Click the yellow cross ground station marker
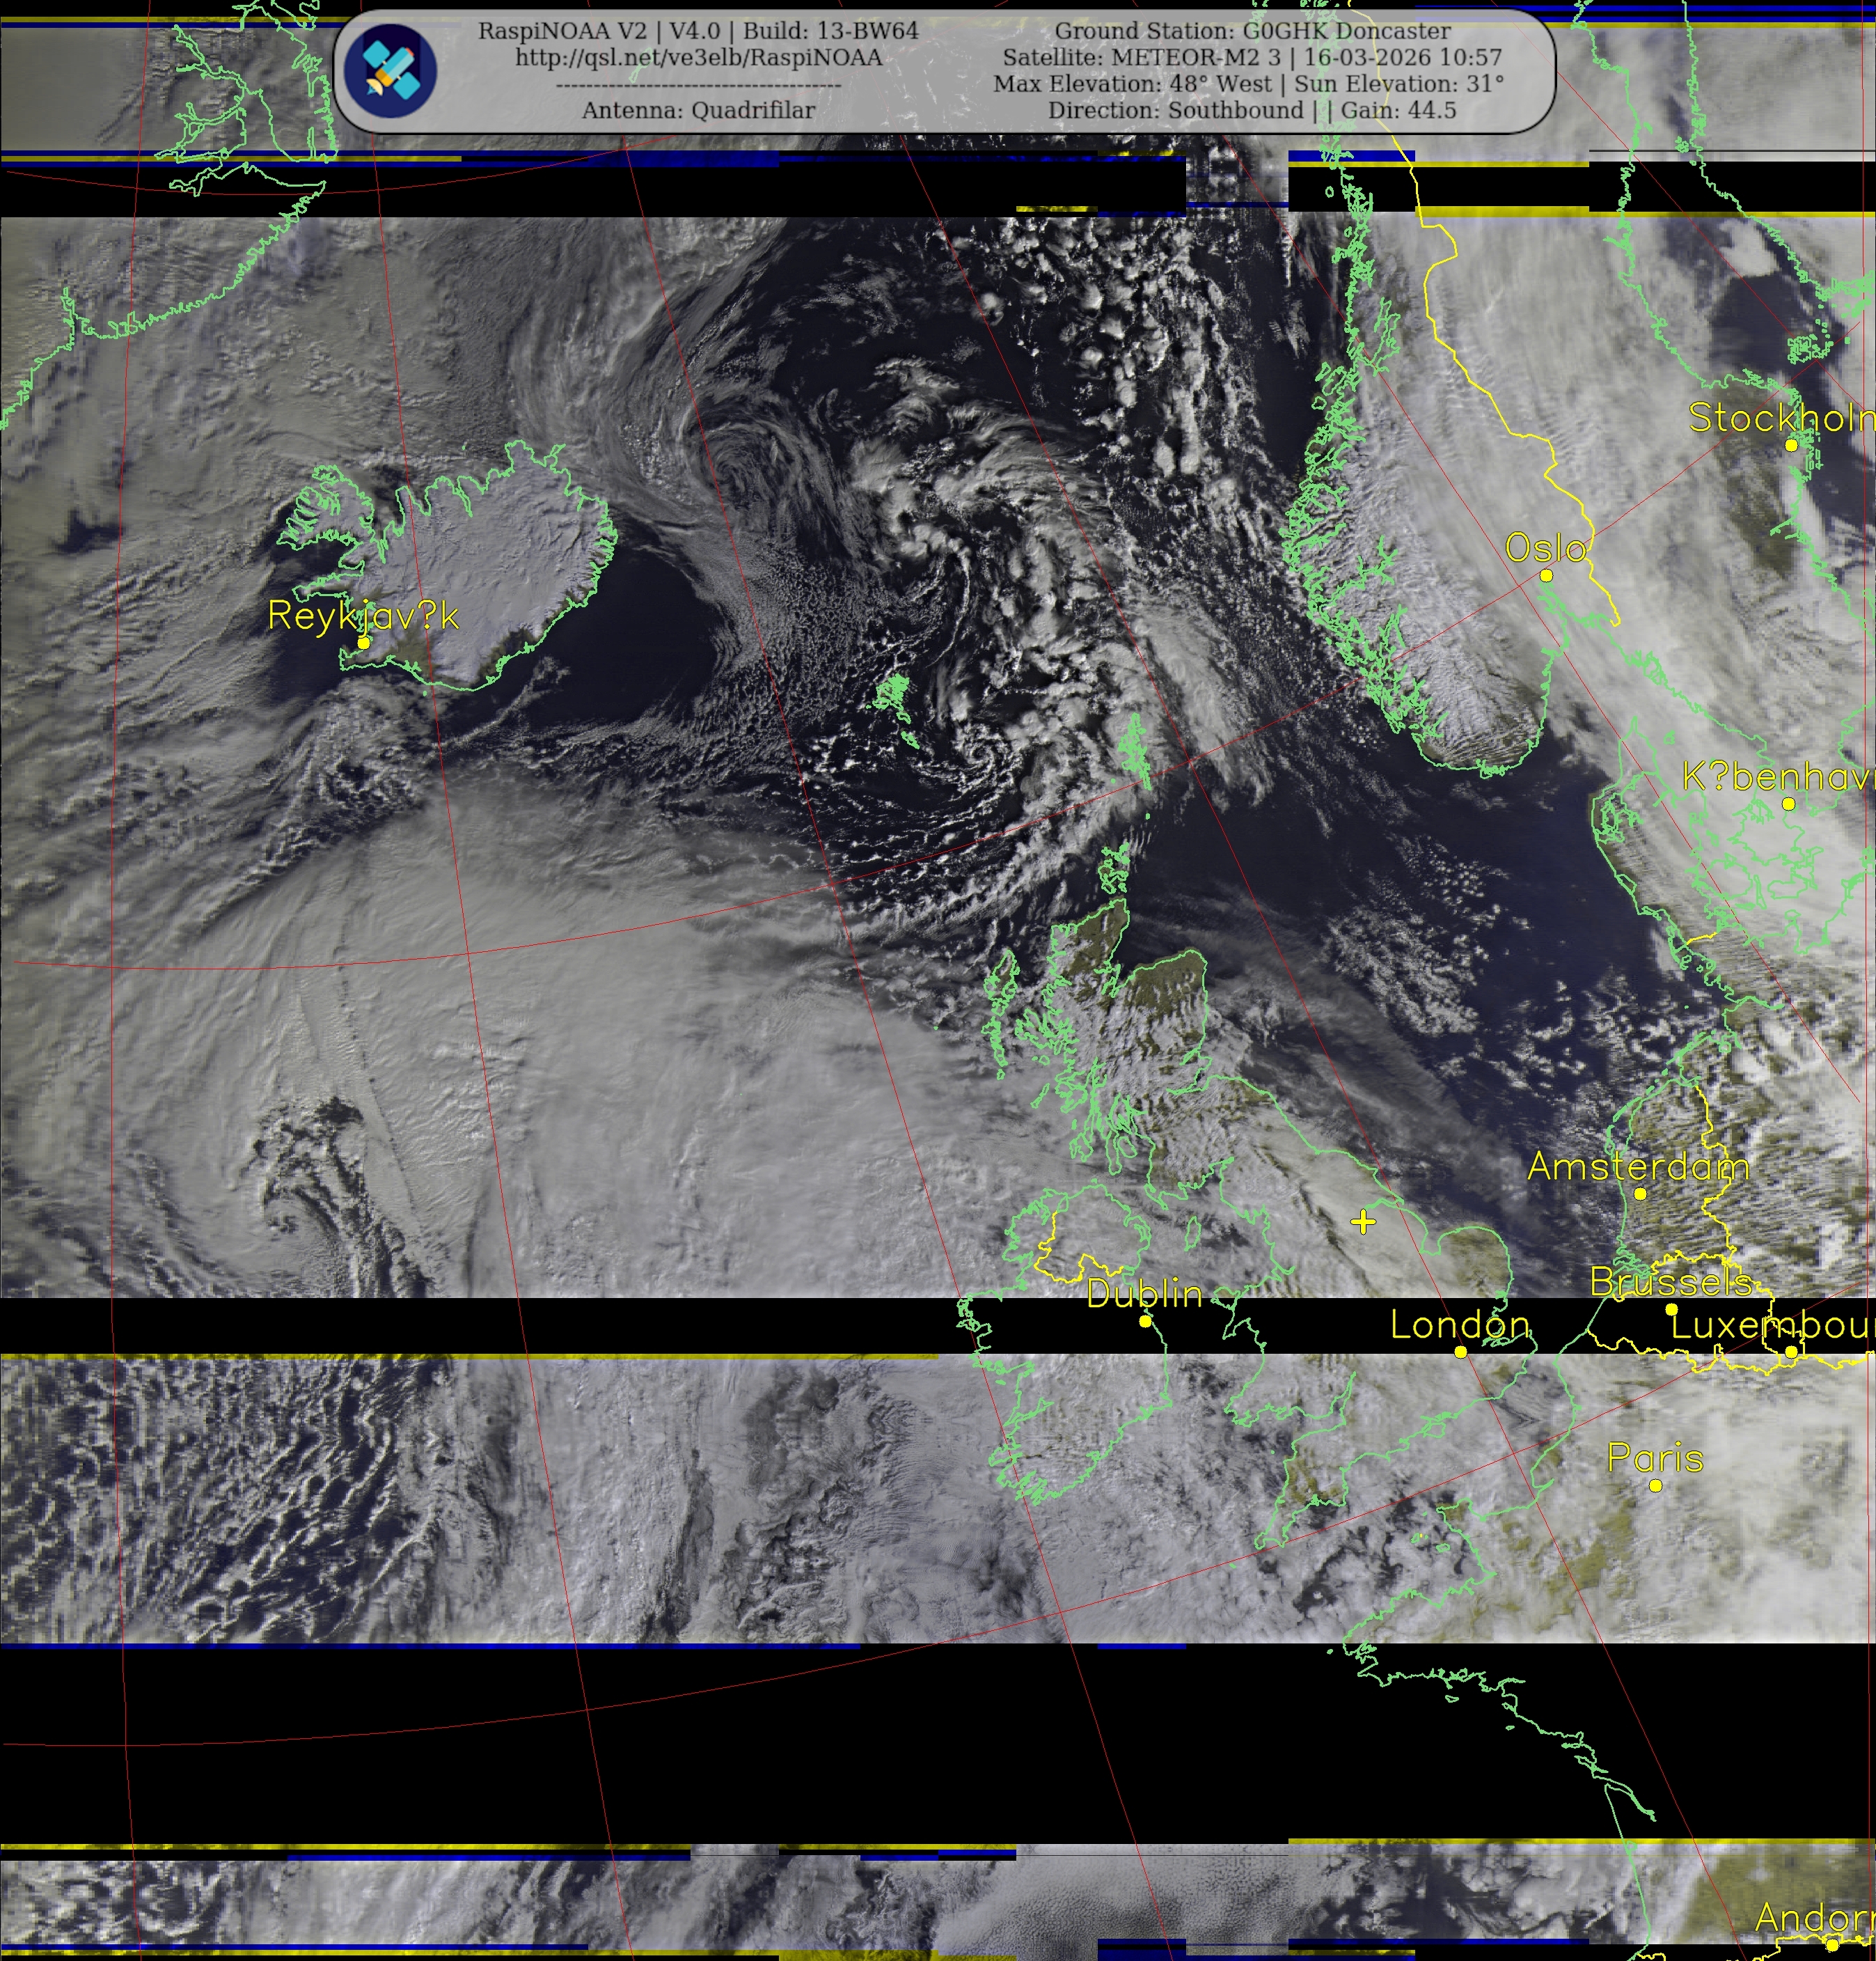Viewport: 1876px width, 1961px height. tap(1362, 1221)
